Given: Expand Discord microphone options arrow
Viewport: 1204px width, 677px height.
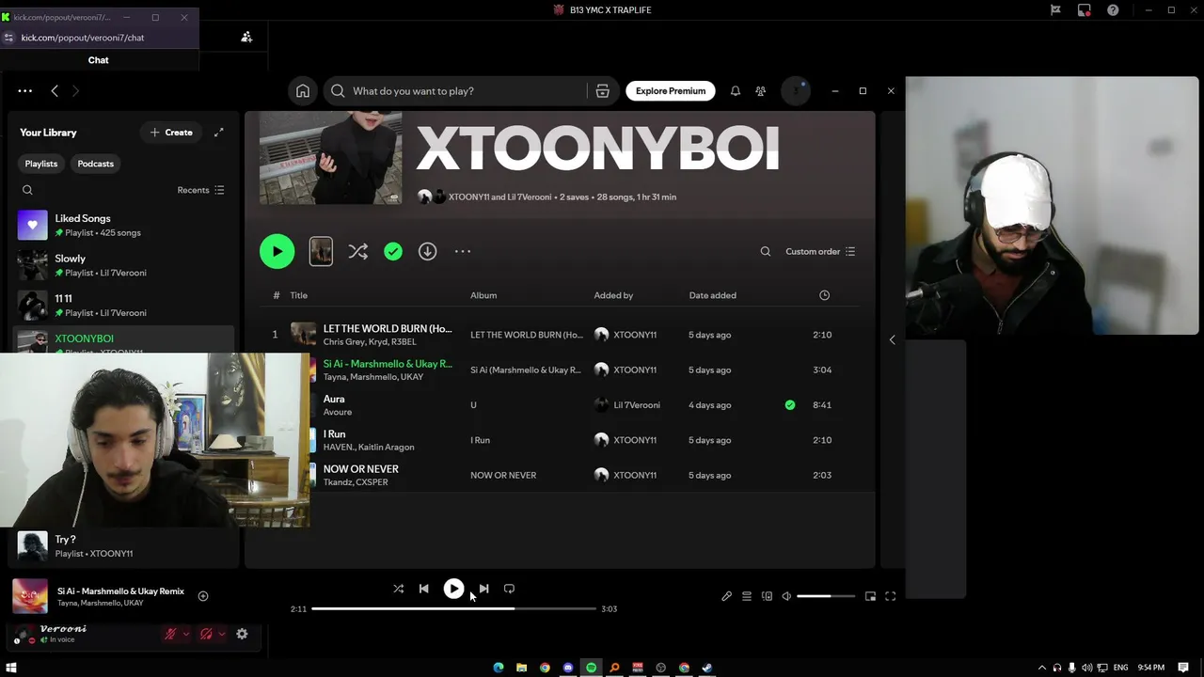Looking at the screenshot, I should click(185, 634).
